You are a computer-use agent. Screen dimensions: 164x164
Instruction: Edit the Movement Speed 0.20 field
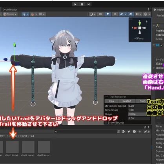pos(139,106)
